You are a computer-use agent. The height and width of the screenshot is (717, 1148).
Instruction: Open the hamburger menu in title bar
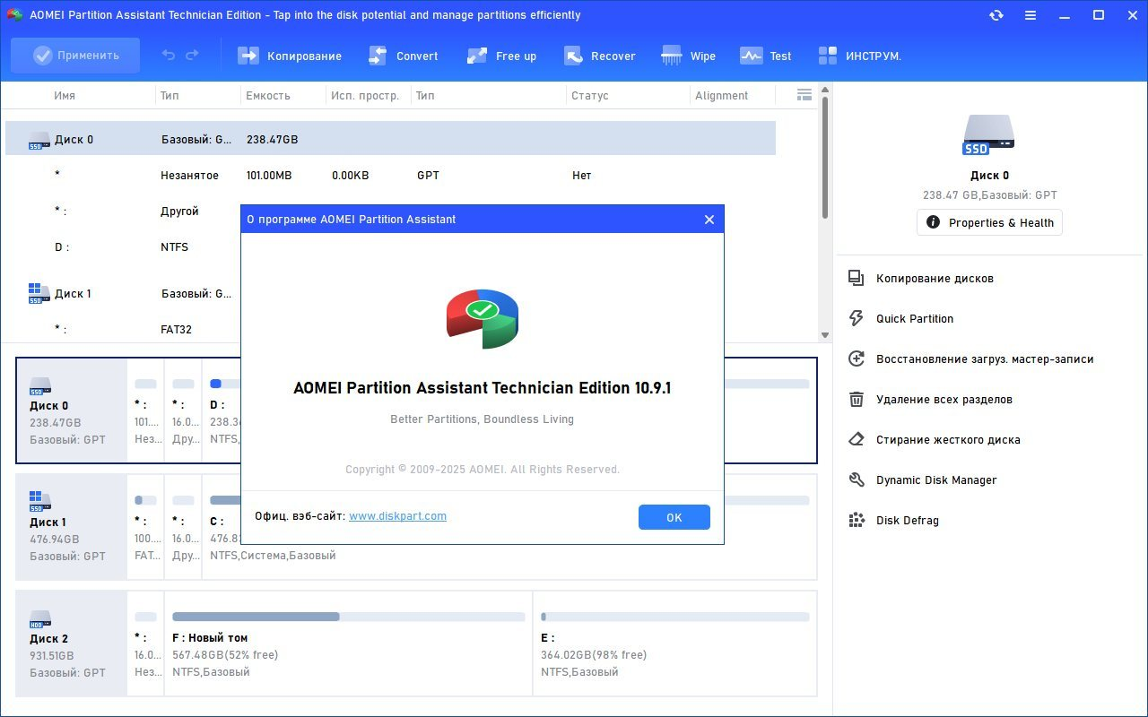[x=1030, y=15]
